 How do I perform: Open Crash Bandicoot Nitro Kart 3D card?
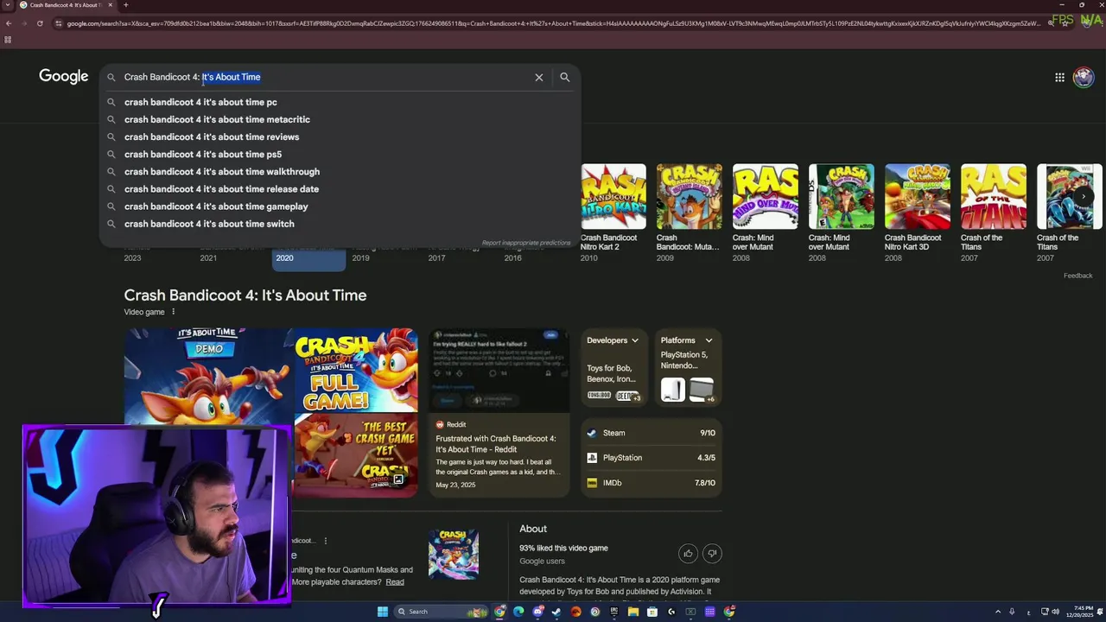pos(917,213)
